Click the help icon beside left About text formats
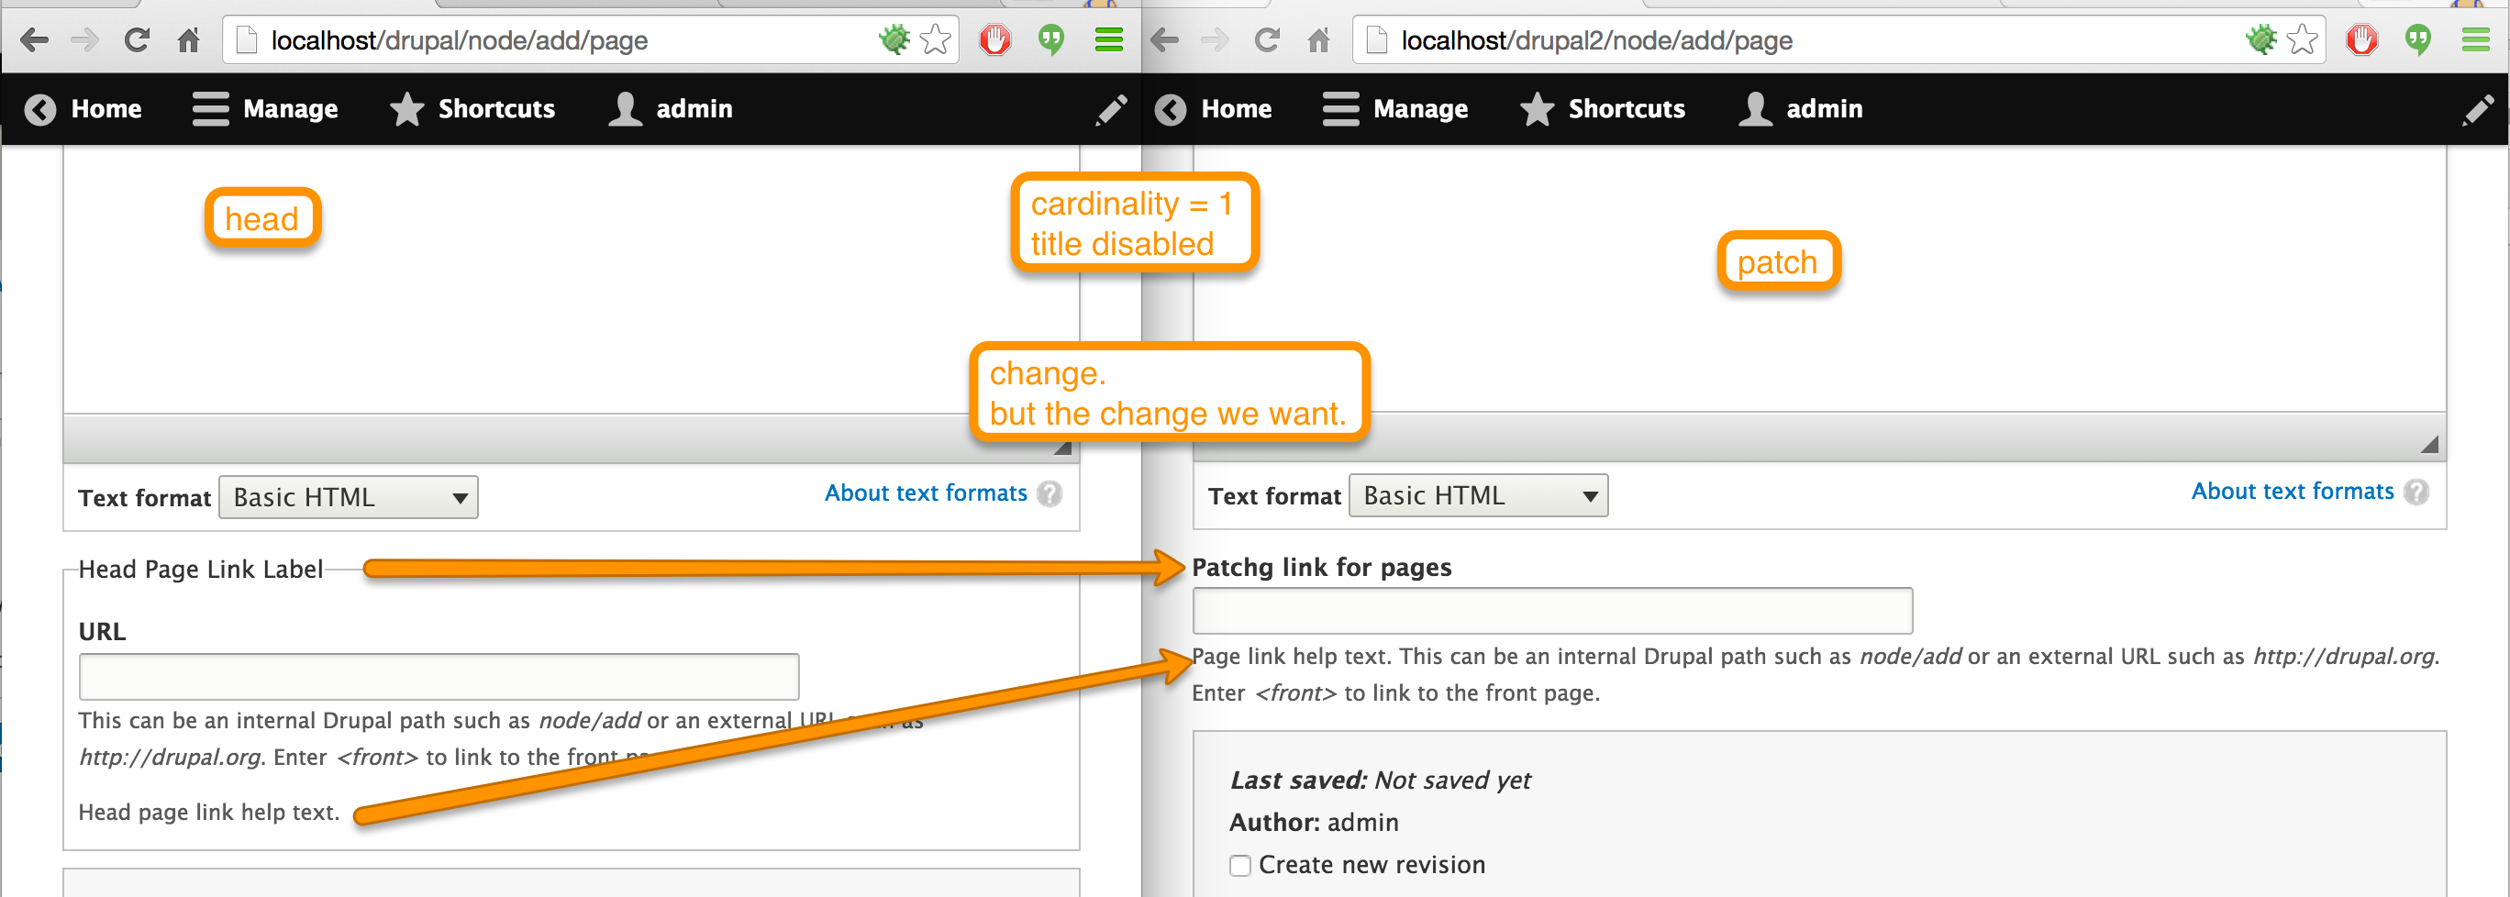Screen dimensions: 2510x897 (x=1050, y=493)
